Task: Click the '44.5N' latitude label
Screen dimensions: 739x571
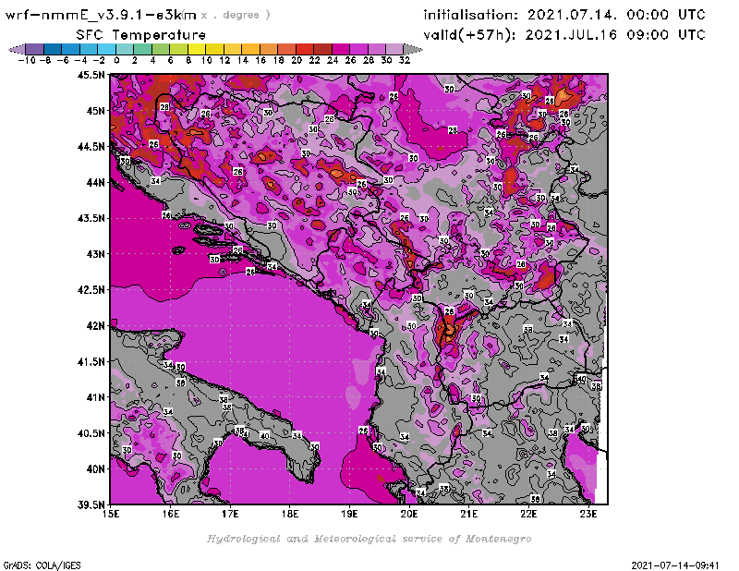Action: [x=91, y=146]
